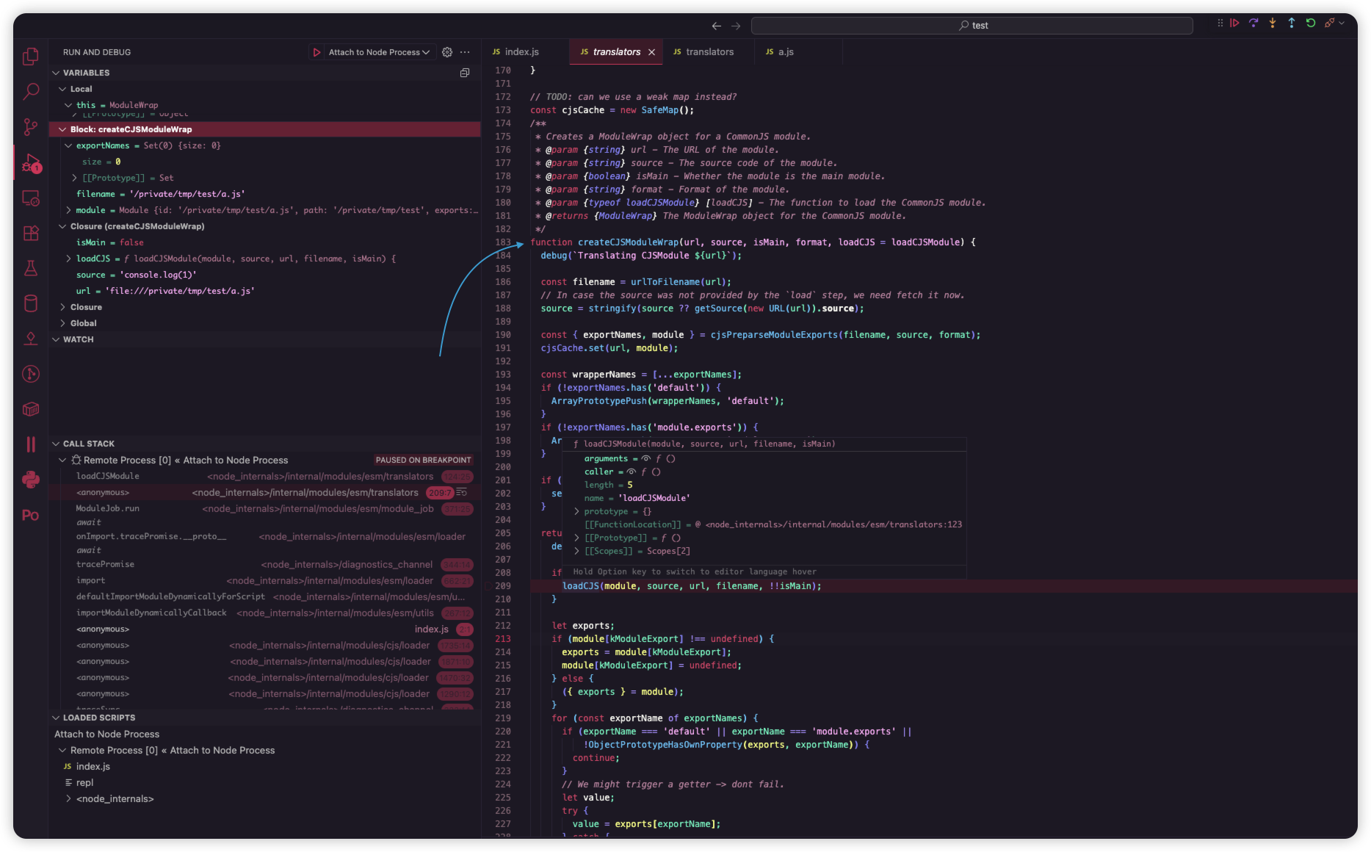Open the Search view in activity bar
The image size is (1371, 852).
31,92
